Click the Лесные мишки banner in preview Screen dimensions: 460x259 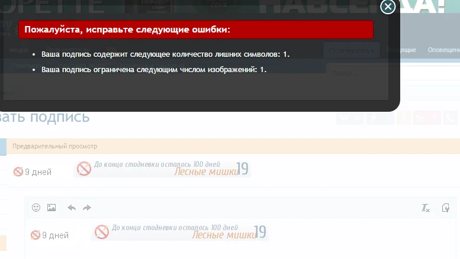(x=162, y=169)
